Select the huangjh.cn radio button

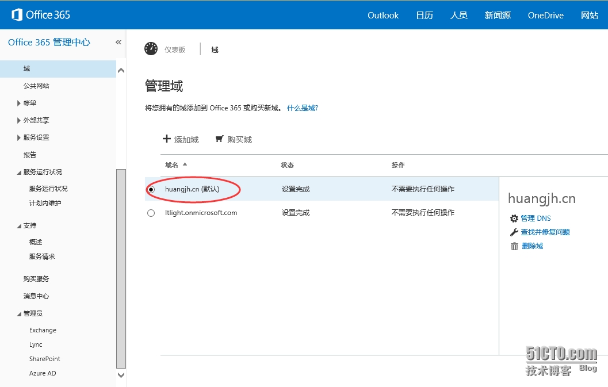click(151, 189)
